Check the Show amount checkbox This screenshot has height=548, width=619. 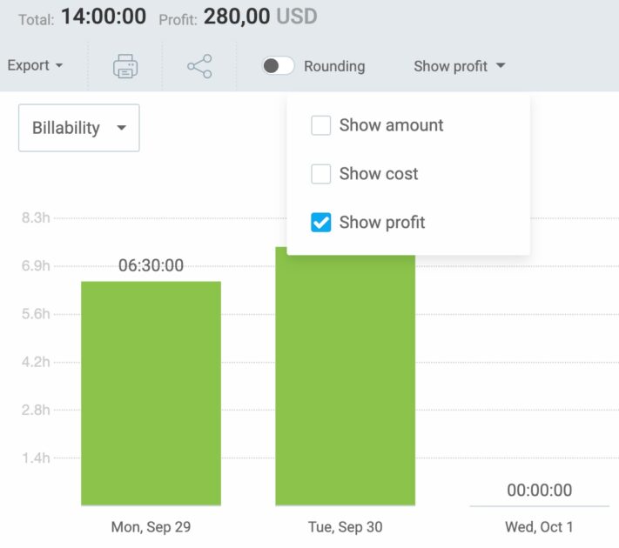(x=321, y=125)
